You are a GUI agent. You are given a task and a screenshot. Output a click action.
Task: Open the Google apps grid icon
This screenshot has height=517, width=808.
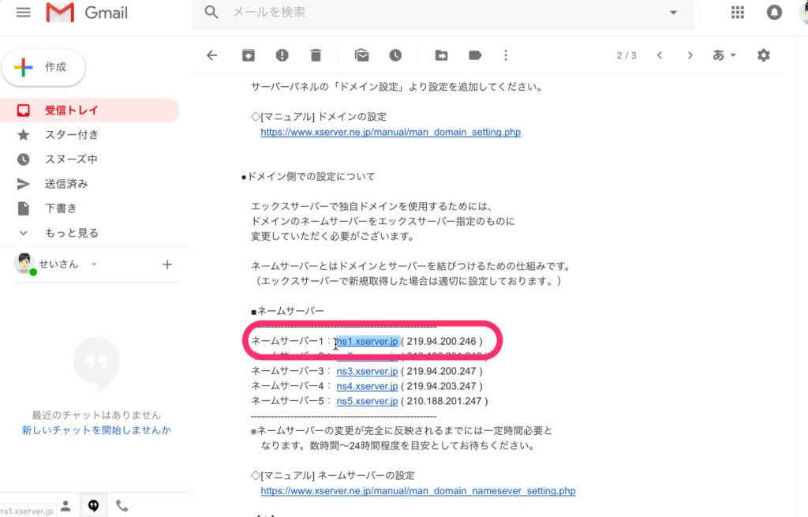click(x=738, y=13)
